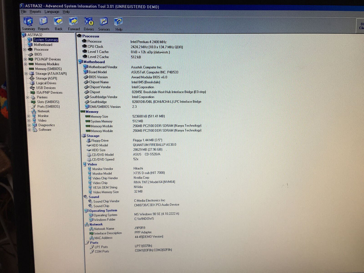
Task: Expand the Processor tree node
Action: pos(25,49)
